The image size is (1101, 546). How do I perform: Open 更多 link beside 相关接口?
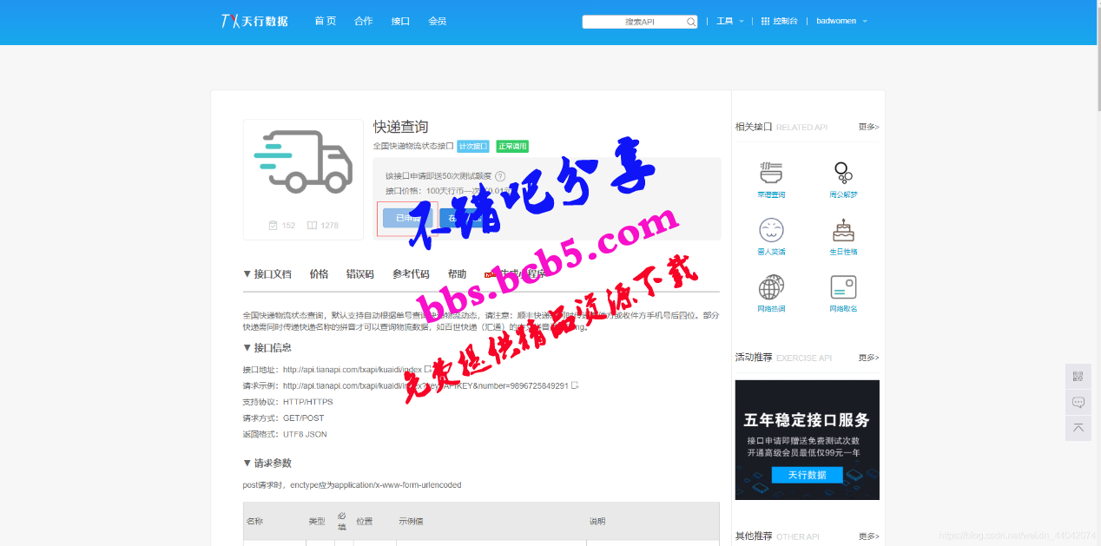[x=868, y=127]
